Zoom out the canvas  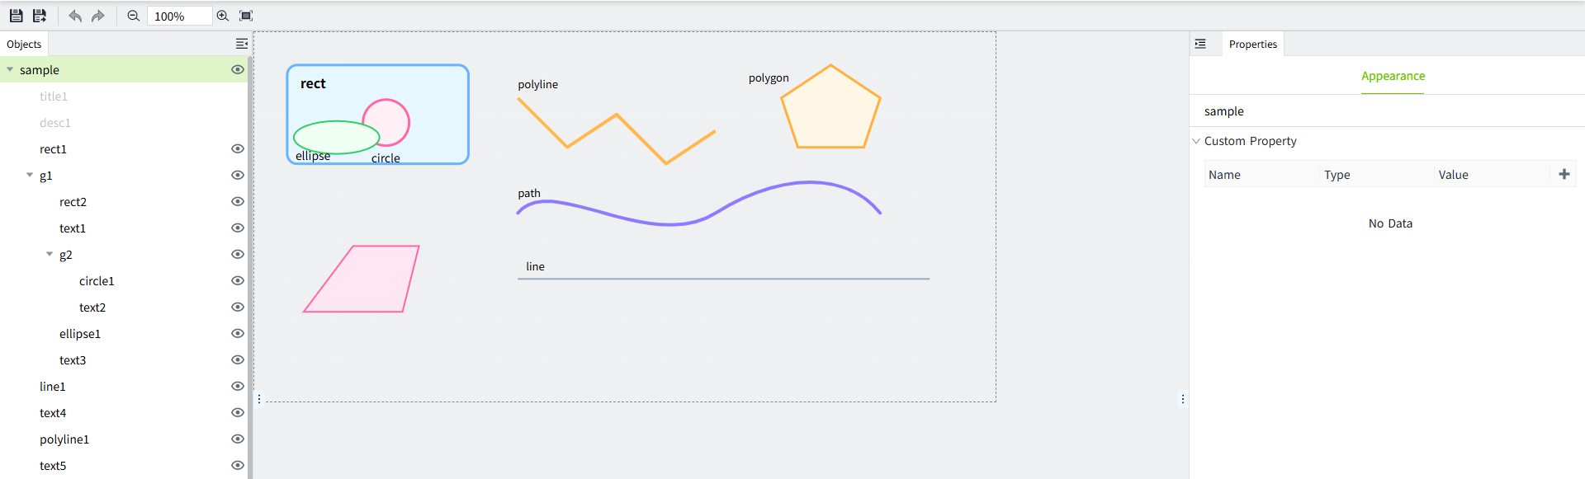tap(133, 16)
